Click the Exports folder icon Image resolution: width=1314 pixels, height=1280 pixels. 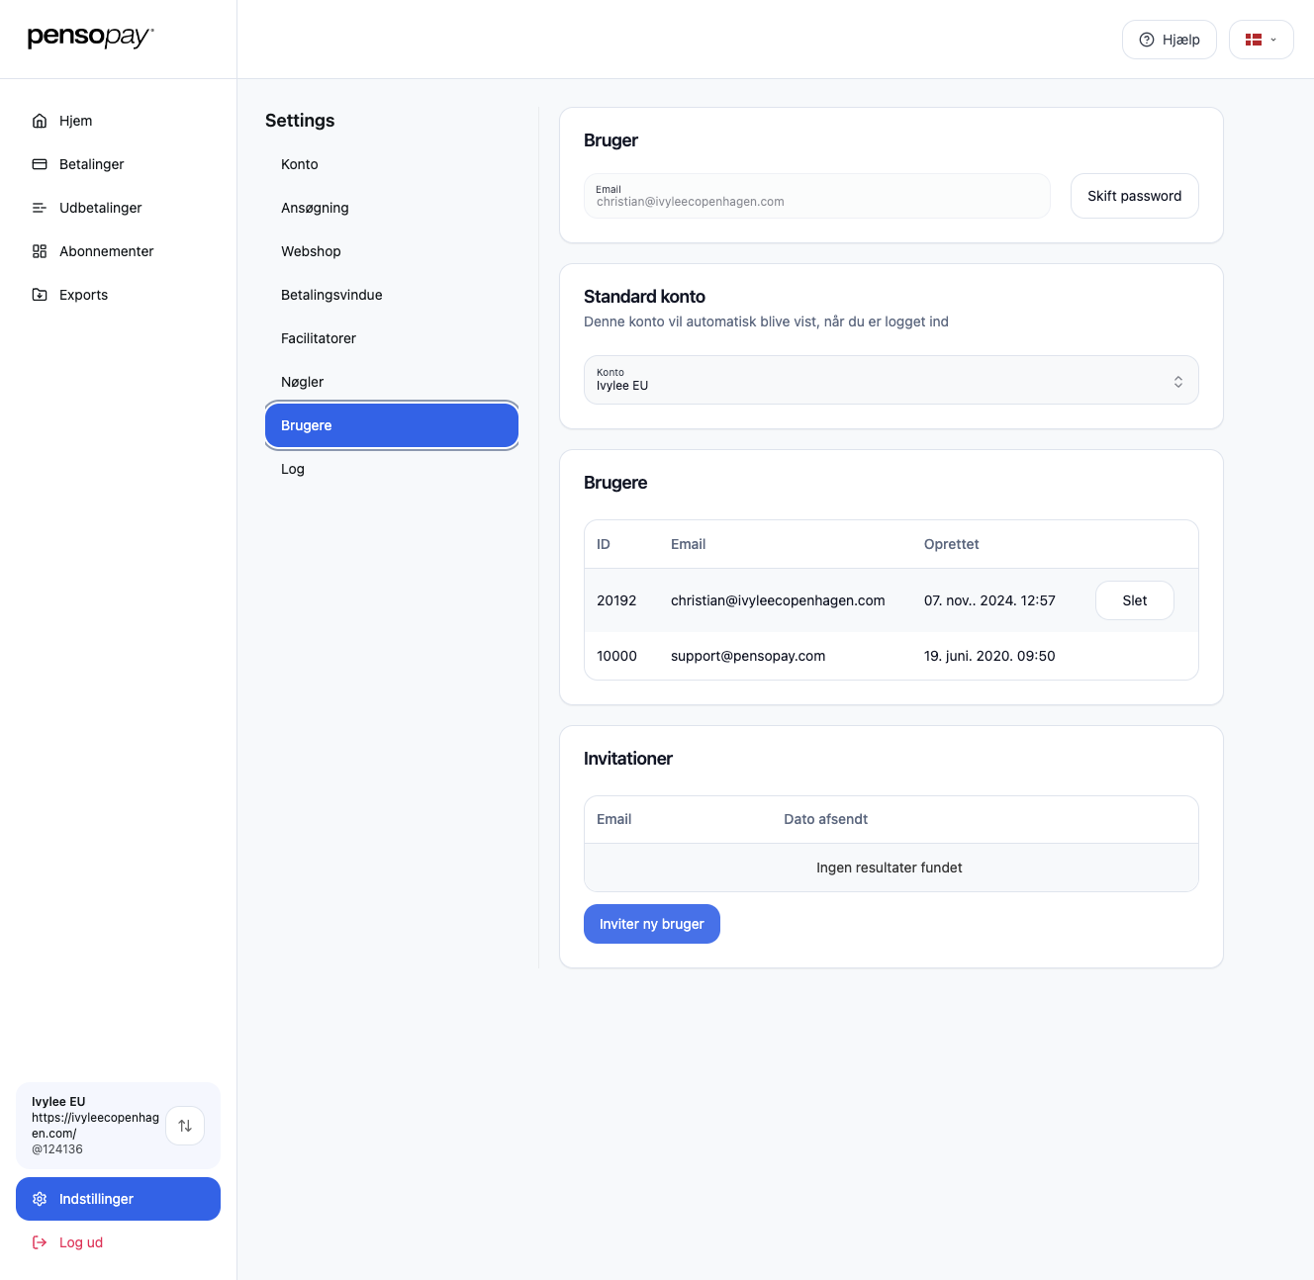tap(40, 295)
